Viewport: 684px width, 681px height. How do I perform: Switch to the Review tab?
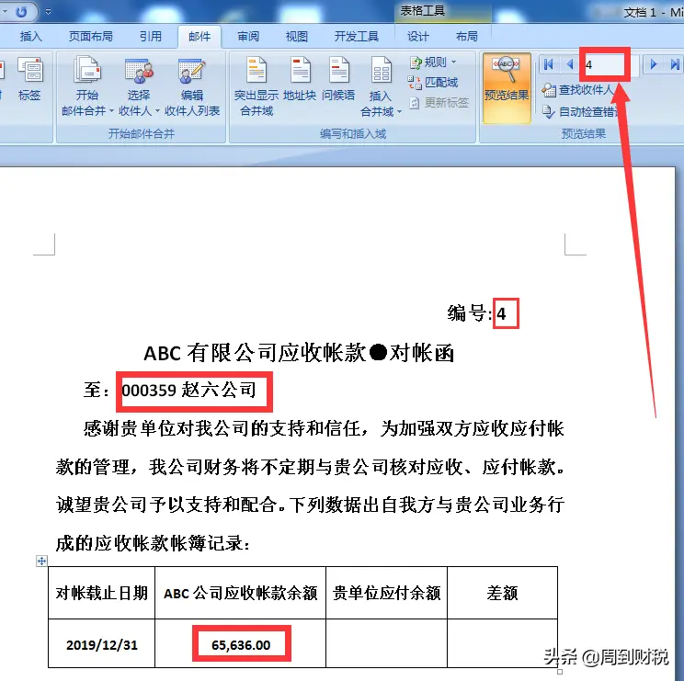[x=247, y=37]
